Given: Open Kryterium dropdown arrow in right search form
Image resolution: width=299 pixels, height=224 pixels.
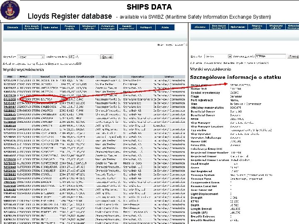Looking at the screenshot, I should pyautogui.click(x=230, y=56).
